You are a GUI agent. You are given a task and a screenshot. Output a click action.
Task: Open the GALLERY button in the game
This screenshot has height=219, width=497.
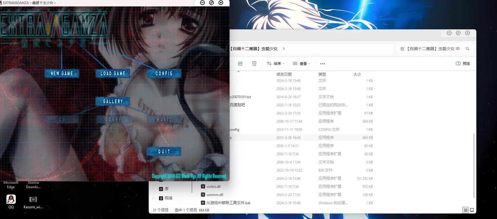coord(113,101)
